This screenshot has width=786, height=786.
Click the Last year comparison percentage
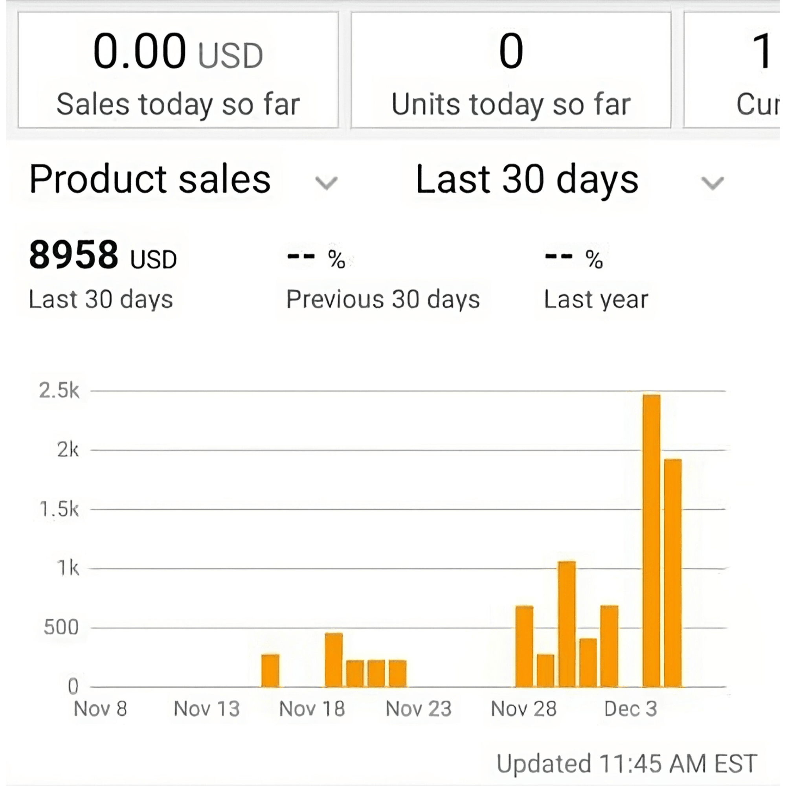tap(573, 258)
